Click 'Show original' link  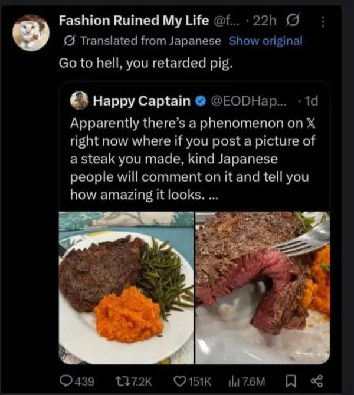(x=265, y=41)
